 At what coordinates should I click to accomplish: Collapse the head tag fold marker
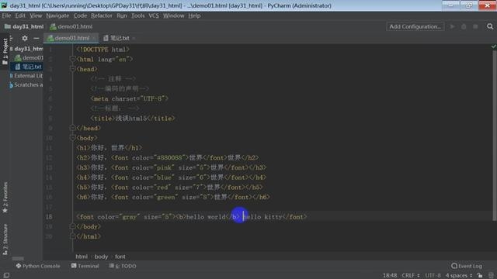(72, 69)
